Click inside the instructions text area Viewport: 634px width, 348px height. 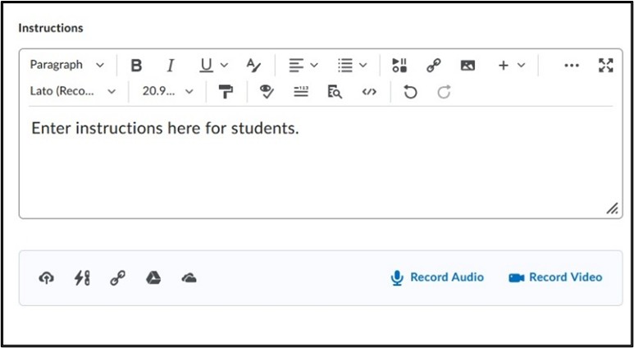tap(321, 162)
